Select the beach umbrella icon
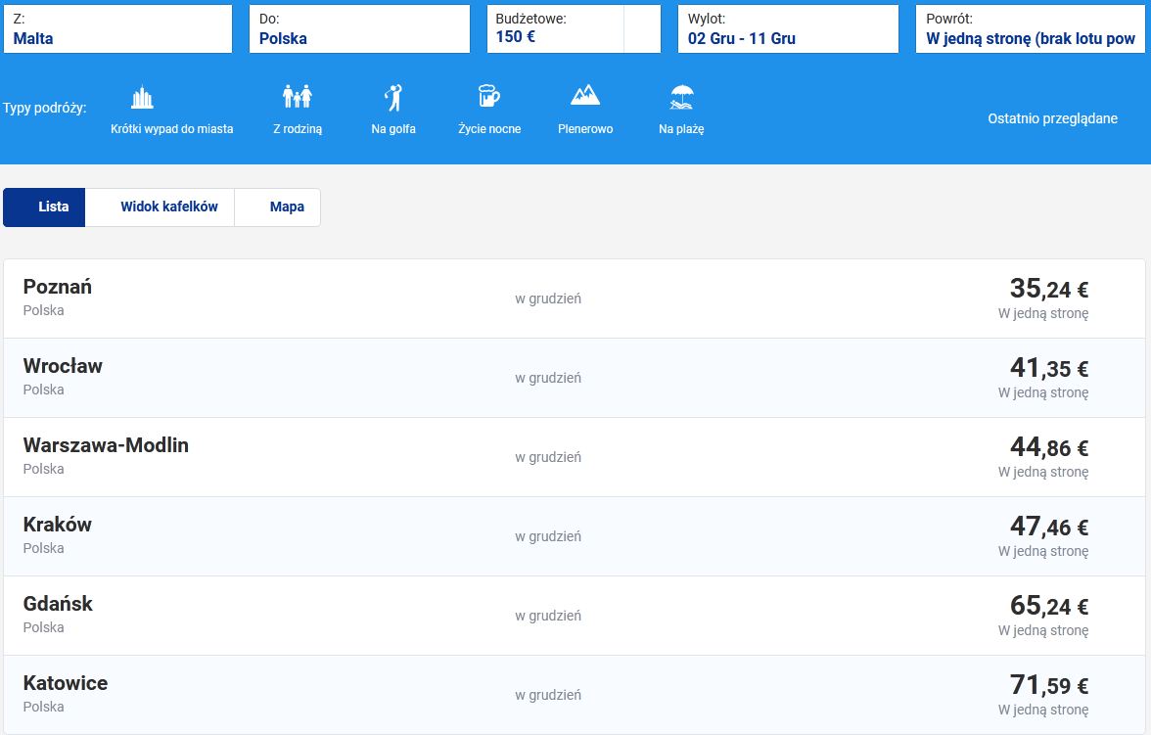1151x735 pixels. pyautogui.click(x=681, y=97)
